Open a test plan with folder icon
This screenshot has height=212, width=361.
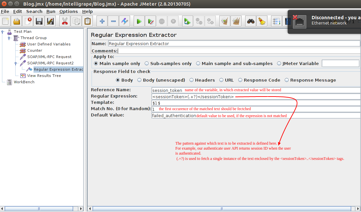[17, 22]
